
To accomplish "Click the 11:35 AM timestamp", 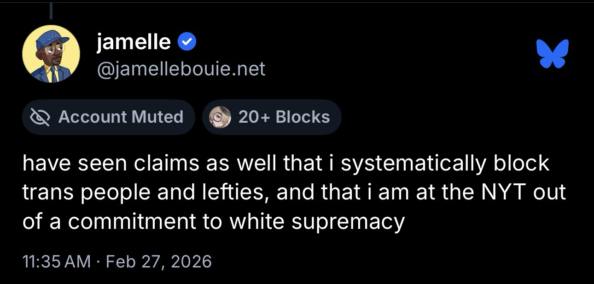I will click(56, 261).
